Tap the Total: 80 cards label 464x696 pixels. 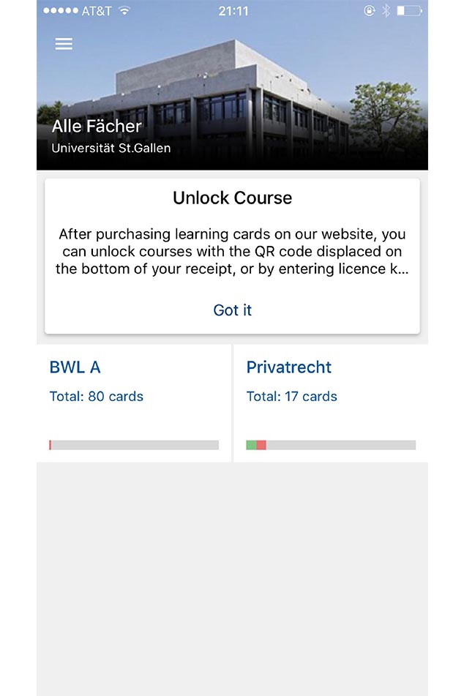coord(96,397)
